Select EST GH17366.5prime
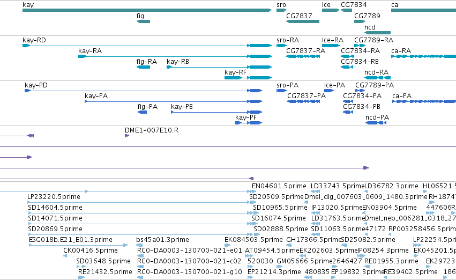The image size is (456, 280). pyautogui.click(x=289, y=245)
